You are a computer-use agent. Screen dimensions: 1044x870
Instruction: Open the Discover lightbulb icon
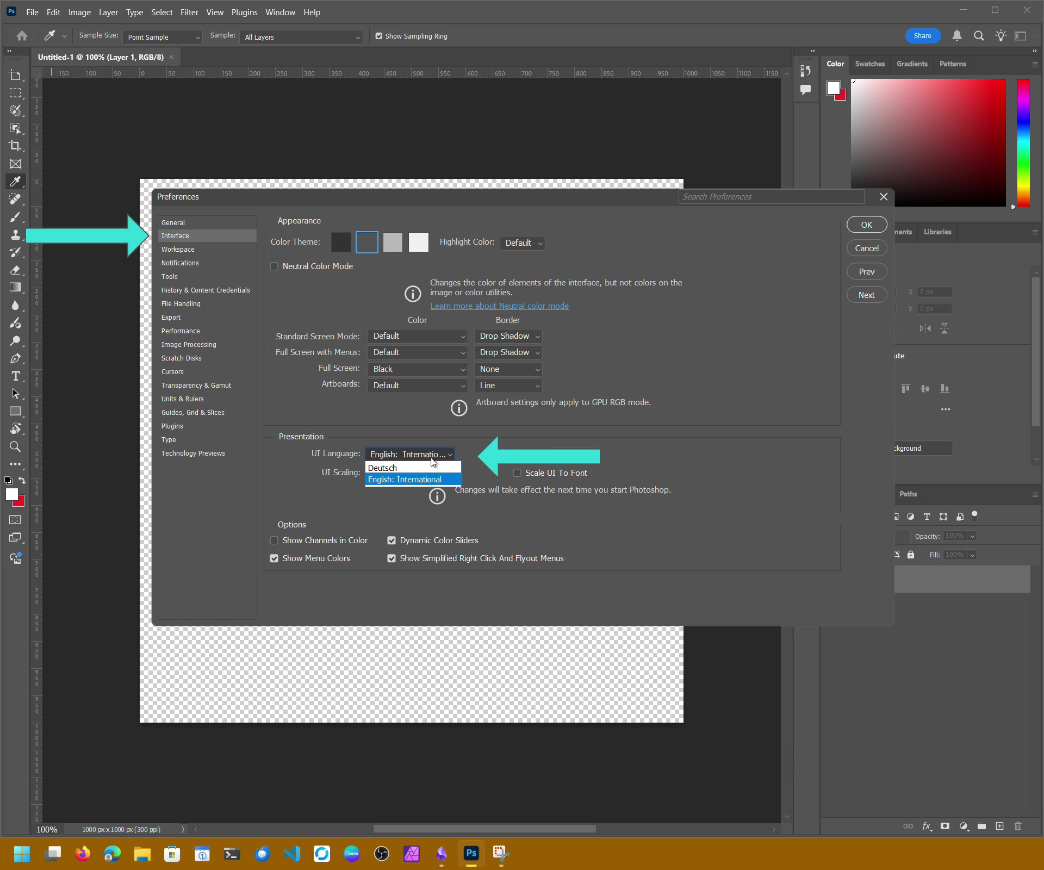pos(1000,36)
